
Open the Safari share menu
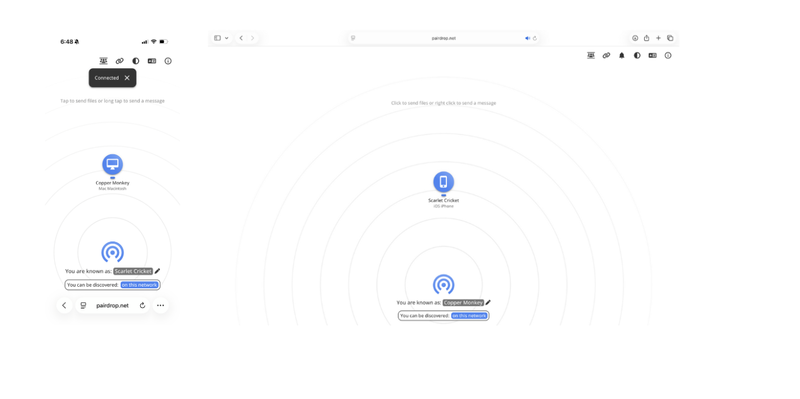(x=646, y=38)
